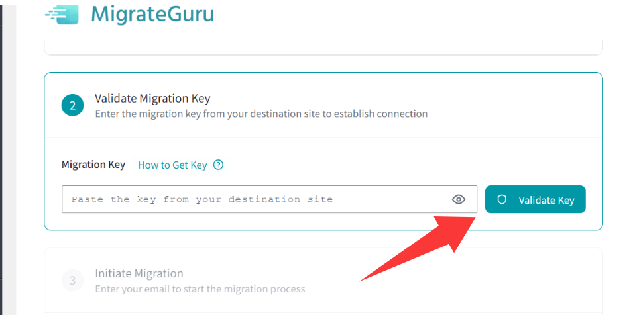
Task: Open the How to Get Key link
Action: tap(172, 165)
